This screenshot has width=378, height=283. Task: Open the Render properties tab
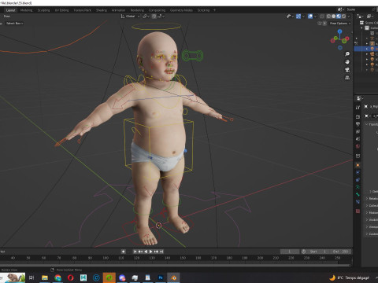(x=358, y=116)
